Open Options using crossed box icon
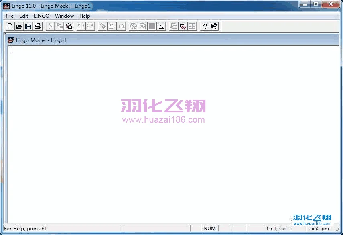Viewport: 343px width, 235px height. point(161,26)
